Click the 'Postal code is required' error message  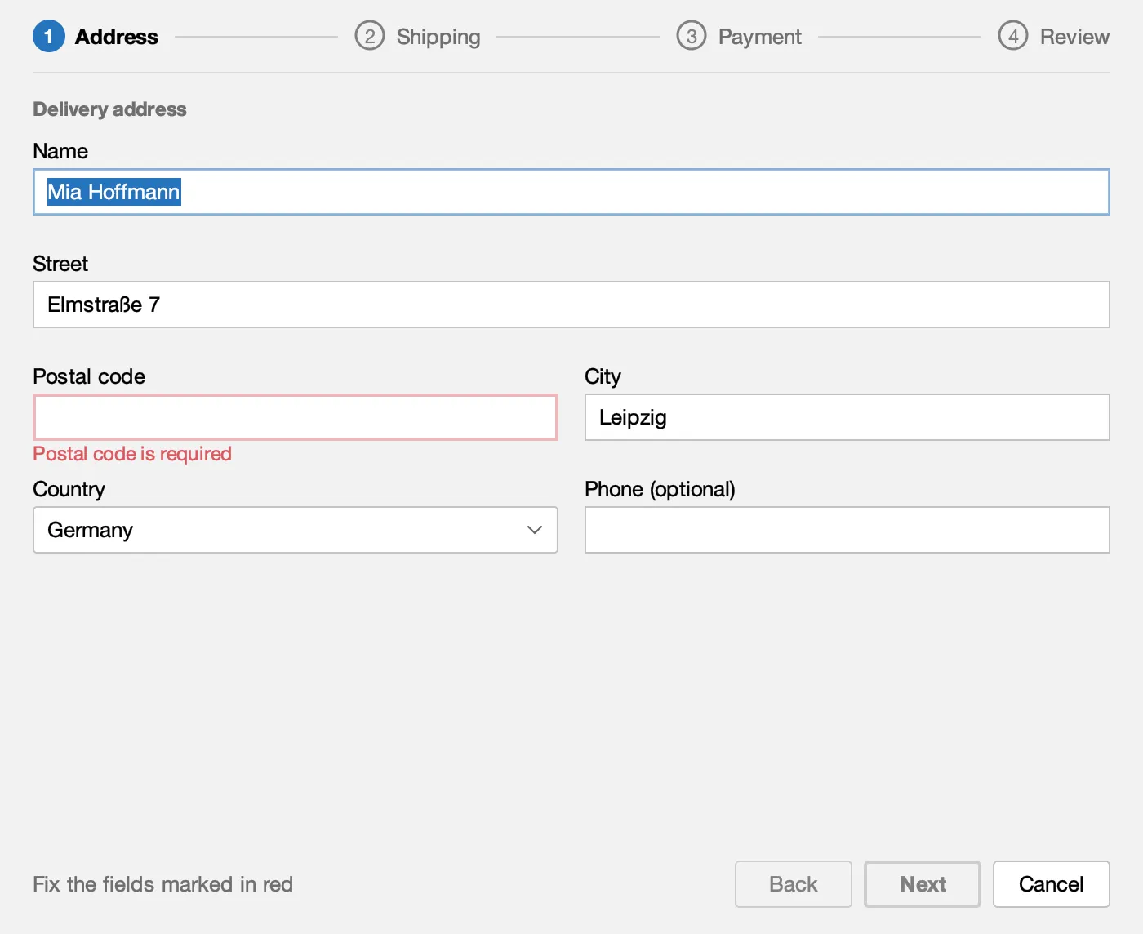[x=132, y=454]
